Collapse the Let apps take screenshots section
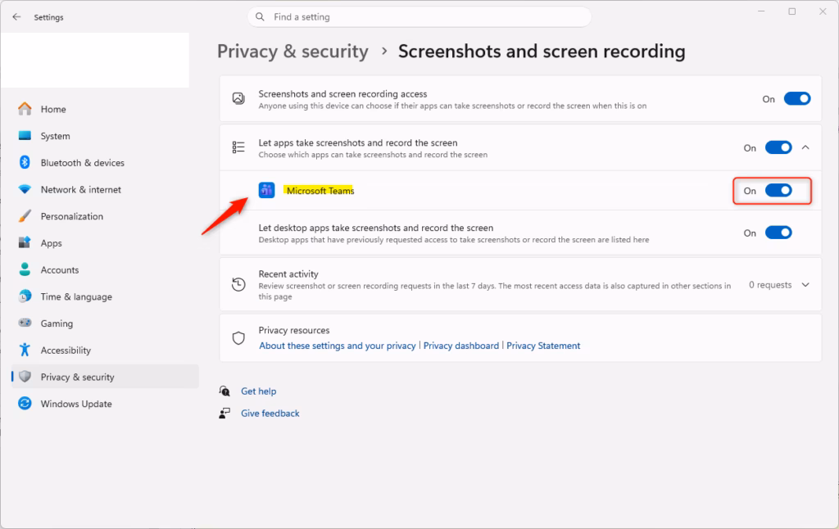Viewport: 839px width, 529px height. [x=806, y=147]
